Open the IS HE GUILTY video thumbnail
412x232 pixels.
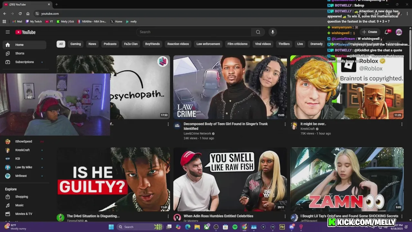[x=113, y=179]
